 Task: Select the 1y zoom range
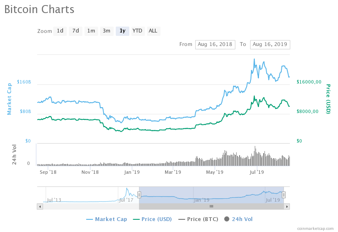[x=123, y=31]
